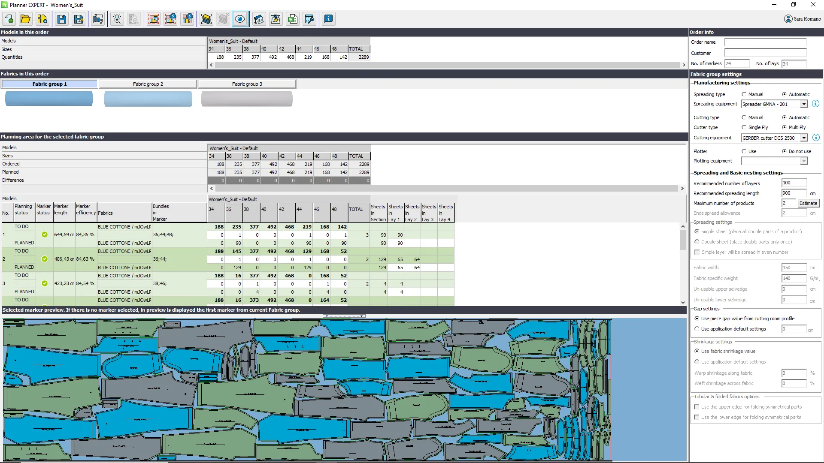Click the Estimate button
This screenshot has height=463, width=824.
click(x=808, y=203)
